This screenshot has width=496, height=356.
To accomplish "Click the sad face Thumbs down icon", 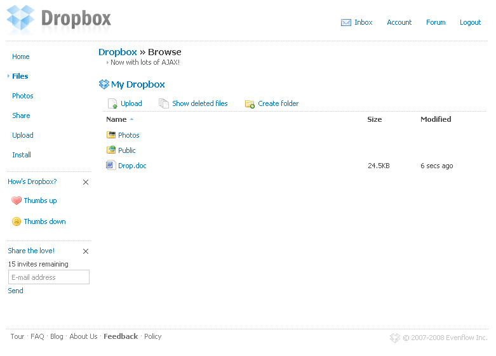I will coord(17,221).
